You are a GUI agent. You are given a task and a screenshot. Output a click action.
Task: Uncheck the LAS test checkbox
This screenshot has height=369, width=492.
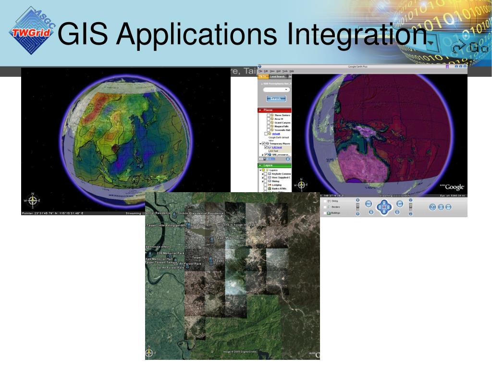coord(266,147)
